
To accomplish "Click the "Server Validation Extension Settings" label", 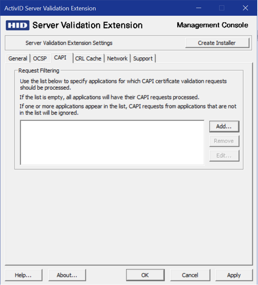I will pyautogui.click(x=69, y=43).
